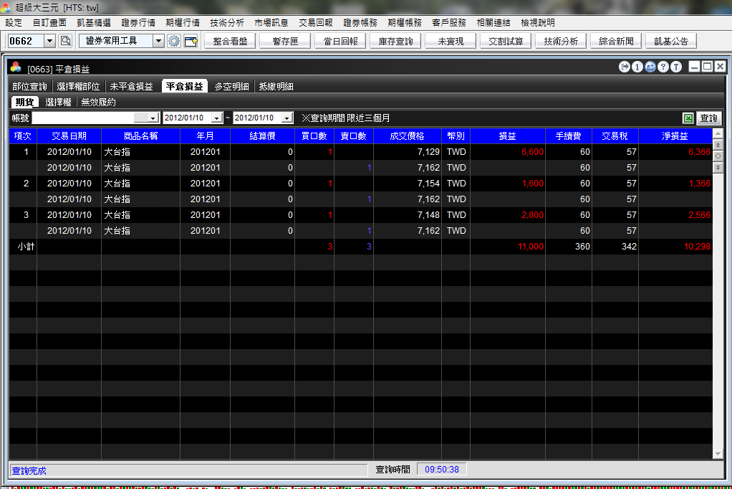Click the search window icon next to 0662
The width and height of the screenshot is (732, 489).
(66, 41)
